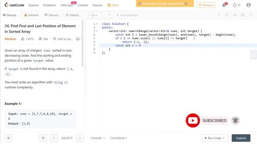This screenshot has height=144, width=257.
Task: Visit the Store link
Action: tap(113, 5)
